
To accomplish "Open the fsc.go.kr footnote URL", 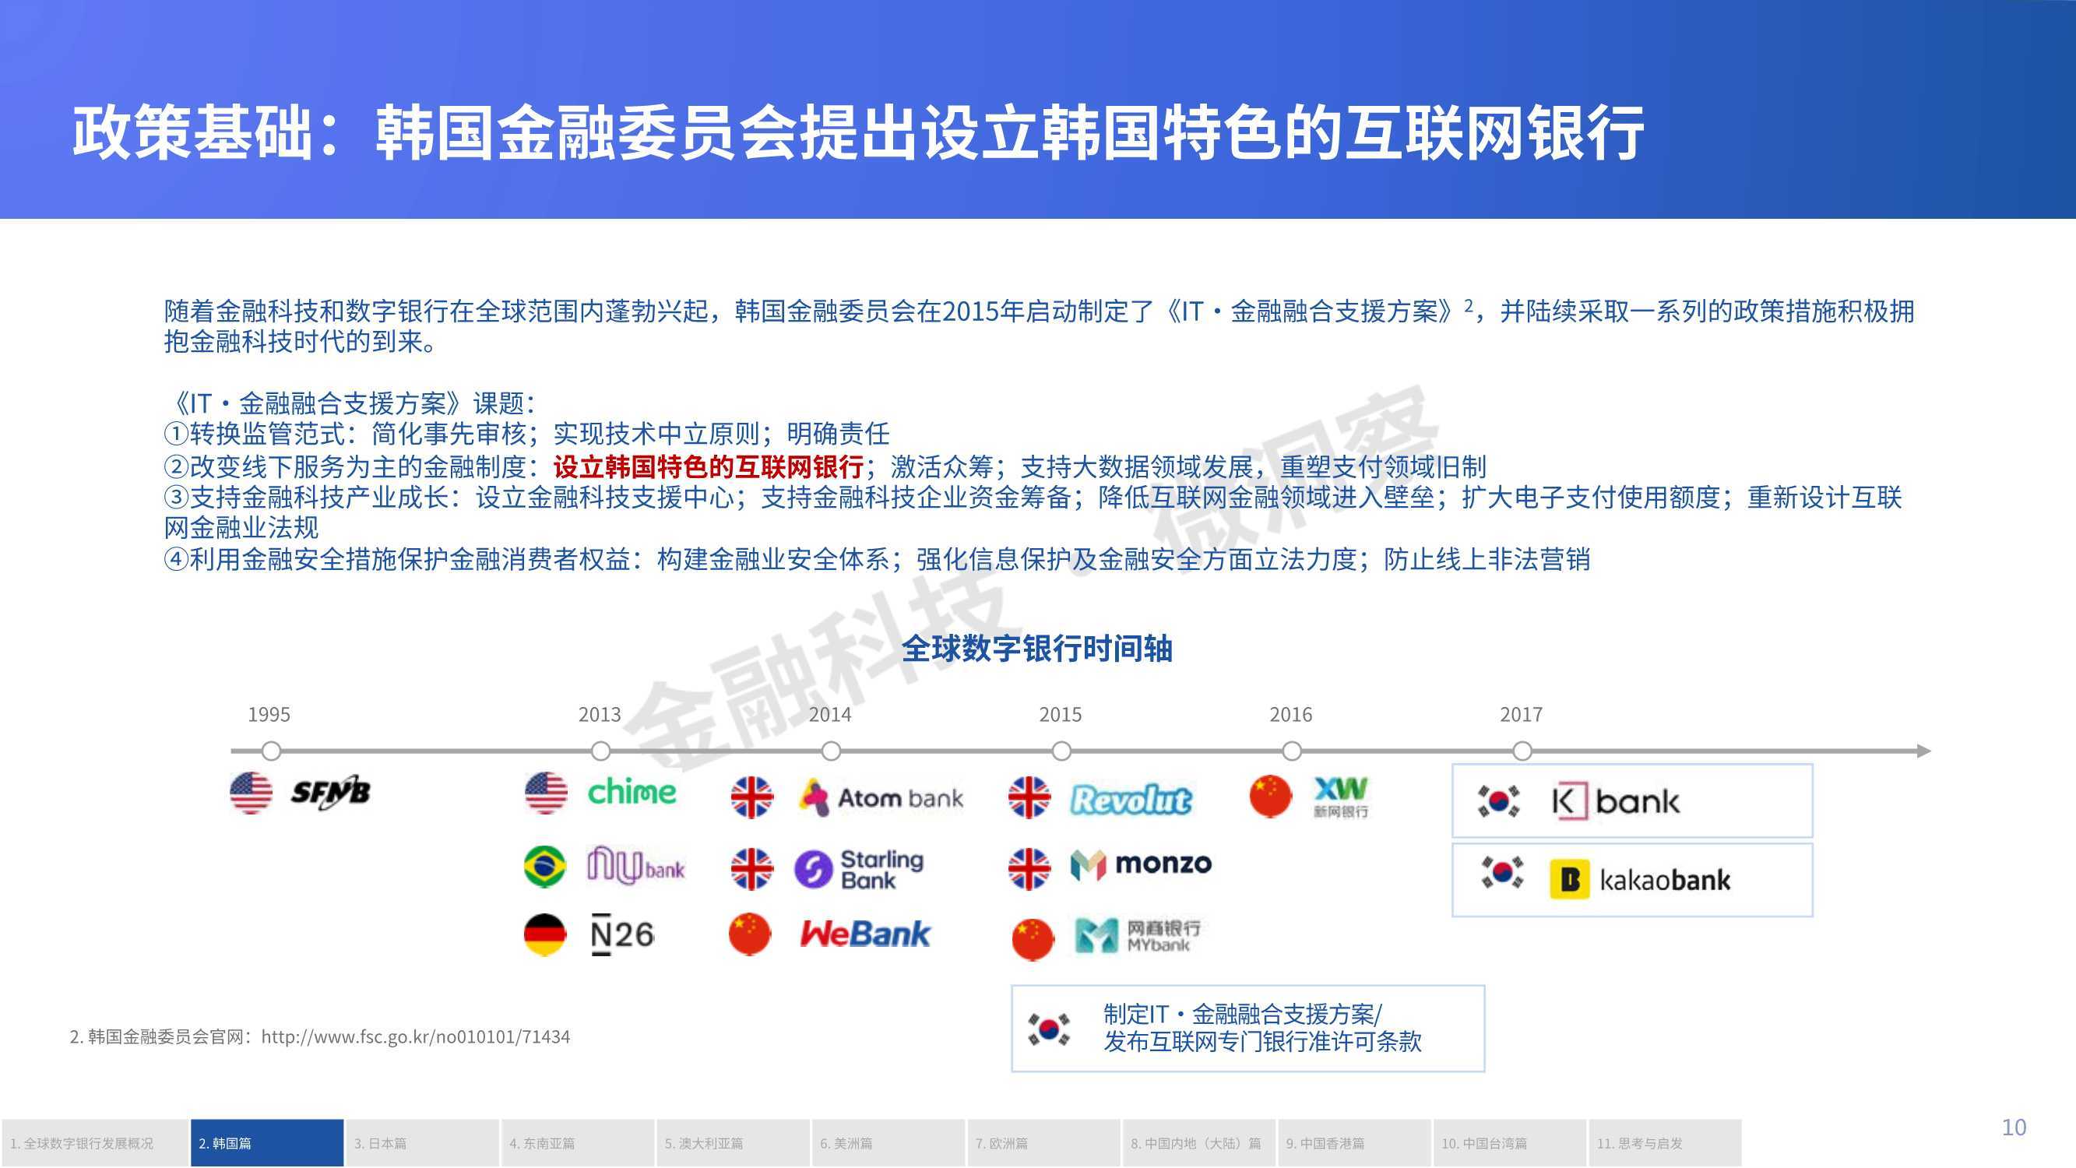I will click(x=416, y=1036).
